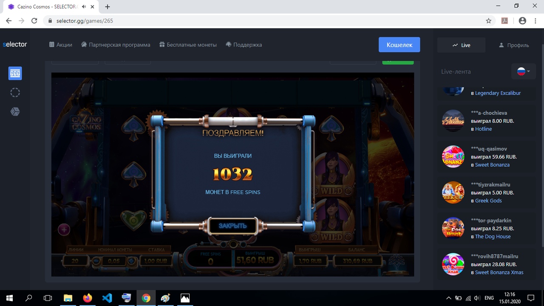This screenshot has height=306, width=544.
Task: Open Бесплатные монеты page
Action: (188, 45)
